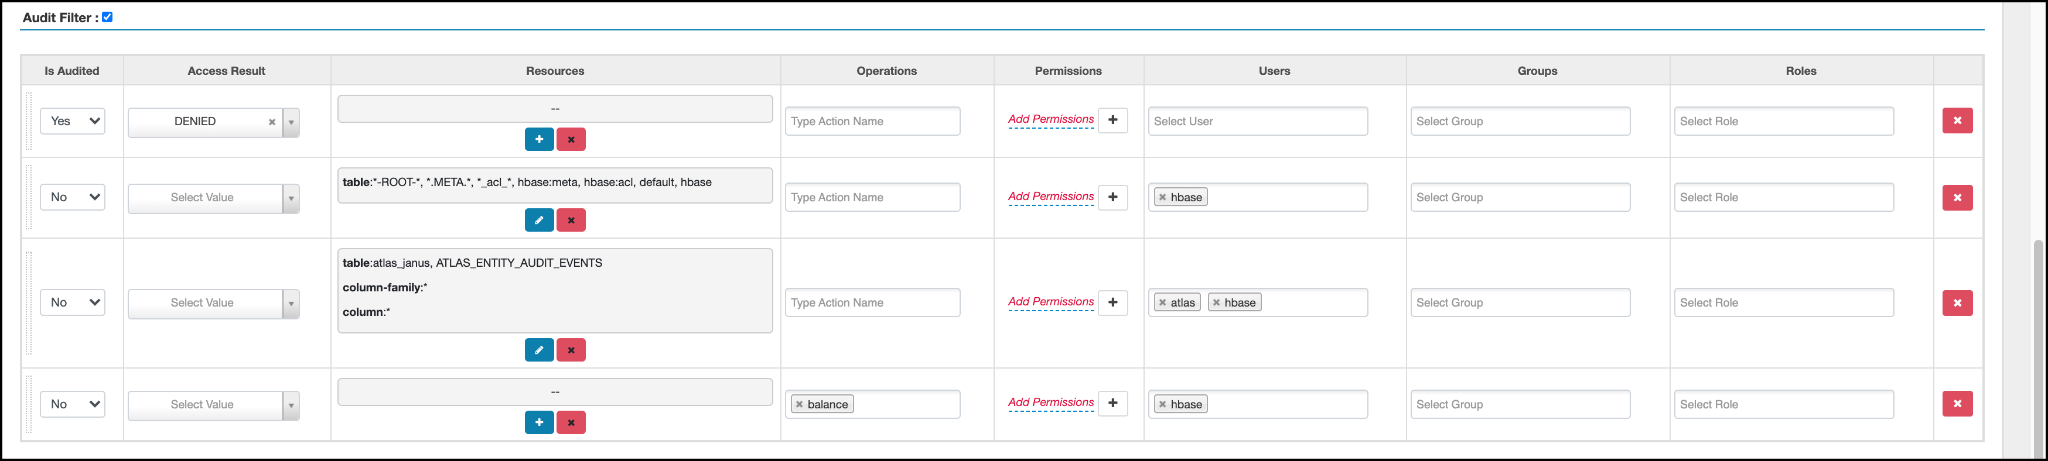Remove the balance operation tag
2048x461 pixels.
tap(799, 405)
